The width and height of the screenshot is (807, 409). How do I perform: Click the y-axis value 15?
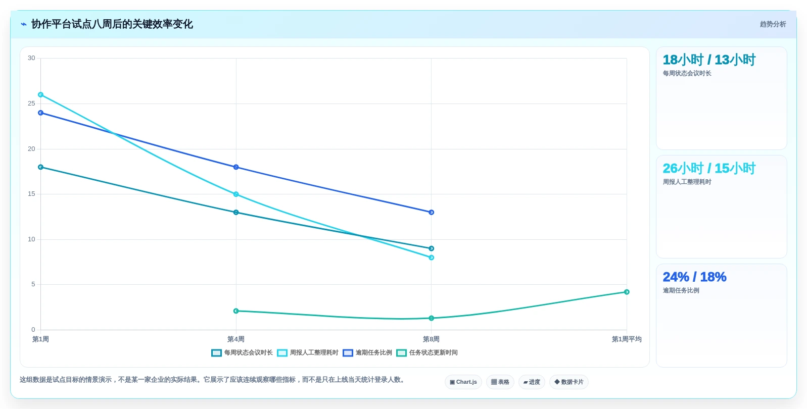tap(31, 194)
